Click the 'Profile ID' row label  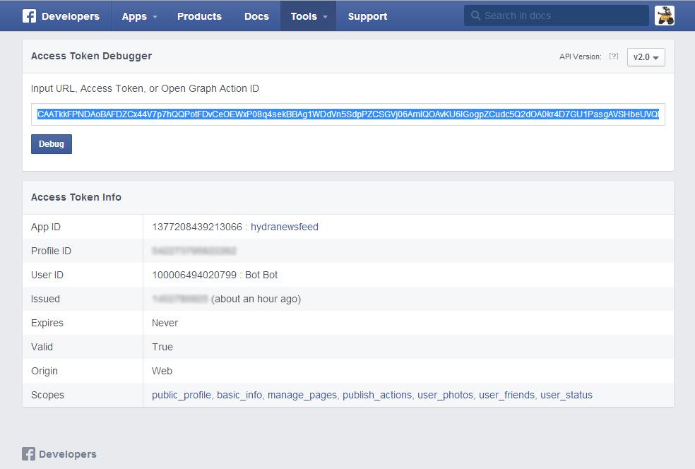tap(51, 251)
